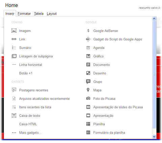Click the vertical scrollbar thumb
This screenshot has height=143, width=162.
pos(154,74)
